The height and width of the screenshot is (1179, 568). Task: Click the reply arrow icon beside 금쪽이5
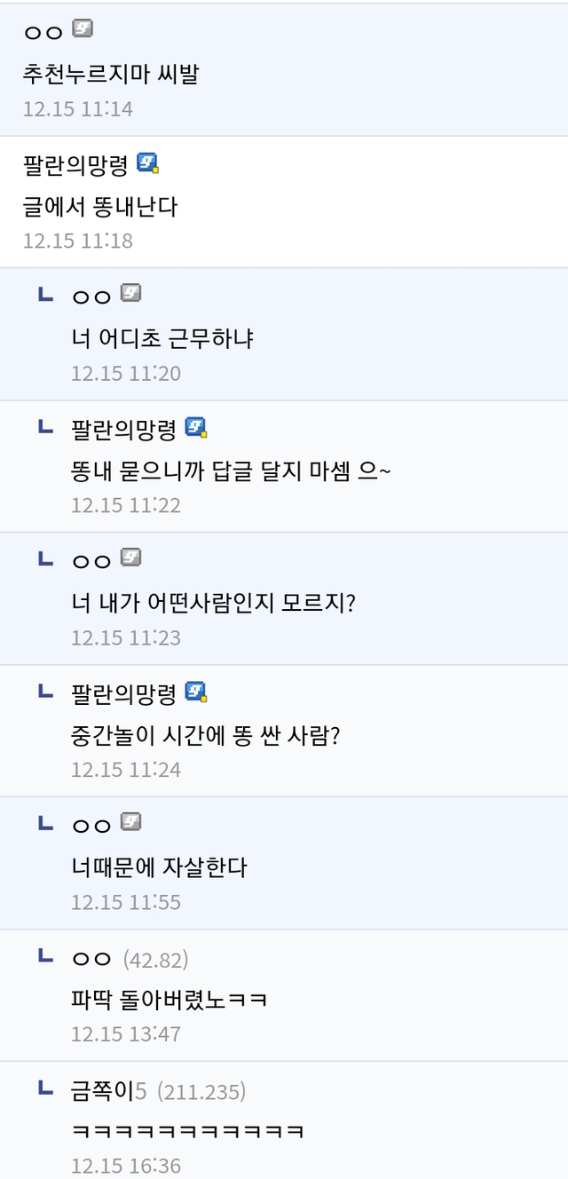(46, 1086)
